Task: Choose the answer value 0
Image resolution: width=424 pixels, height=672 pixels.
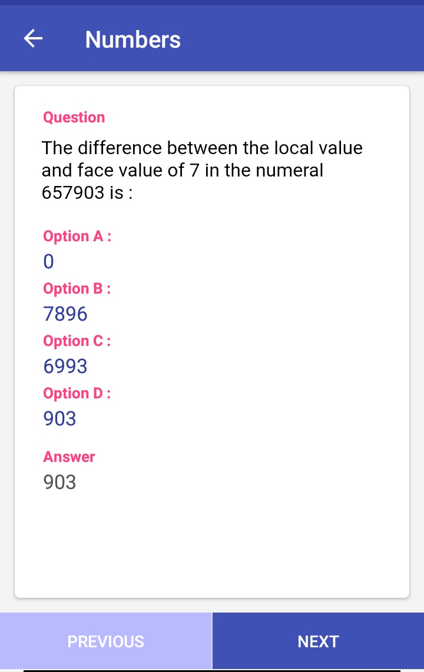Action: tap(48, 261)
